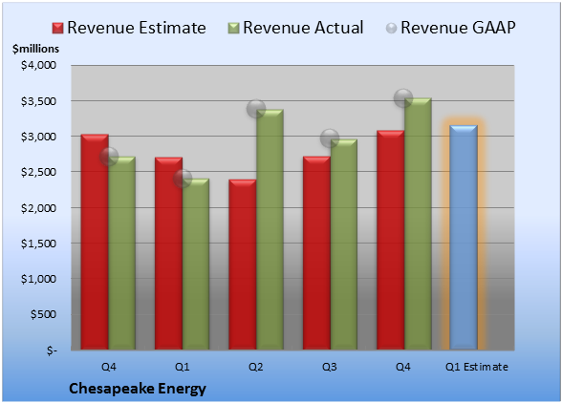The image size is (562, 403).
Task: Click the '$-' zero y-axis label
Action: tap(52, 350)
